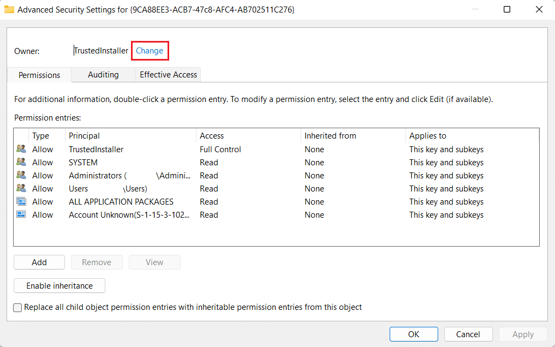Screen dimensions: 555x347
Task: Enable replacing child object permission entries
Action: 17,307
